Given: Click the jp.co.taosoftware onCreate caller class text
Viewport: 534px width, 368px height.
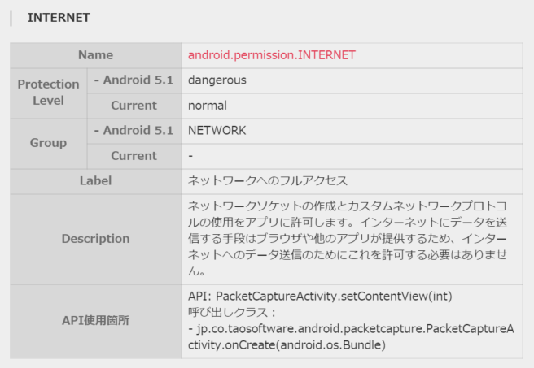Looking at the screenshot, I should [351, 337].
